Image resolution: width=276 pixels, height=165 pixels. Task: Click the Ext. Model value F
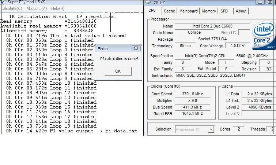click(x=226, y=69)
